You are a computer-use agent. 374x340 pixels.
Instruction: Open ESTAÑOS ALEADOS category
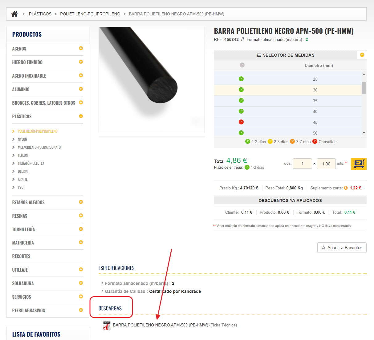click(28, 202)
